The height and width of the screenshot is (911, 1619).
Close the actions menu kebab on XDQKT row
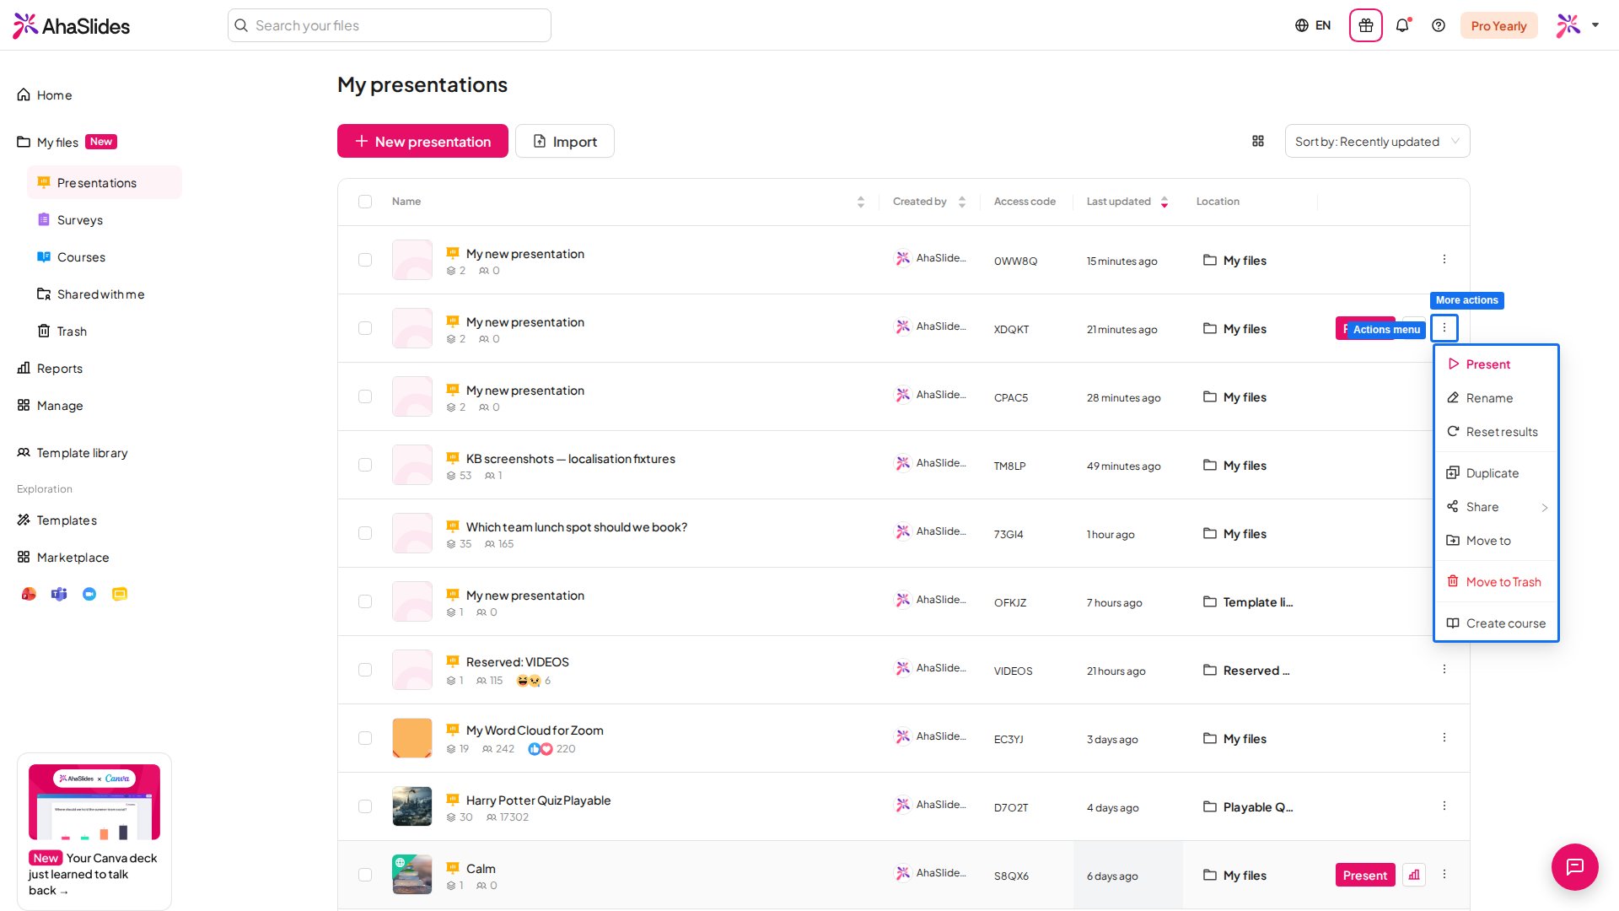[1444, 327]
